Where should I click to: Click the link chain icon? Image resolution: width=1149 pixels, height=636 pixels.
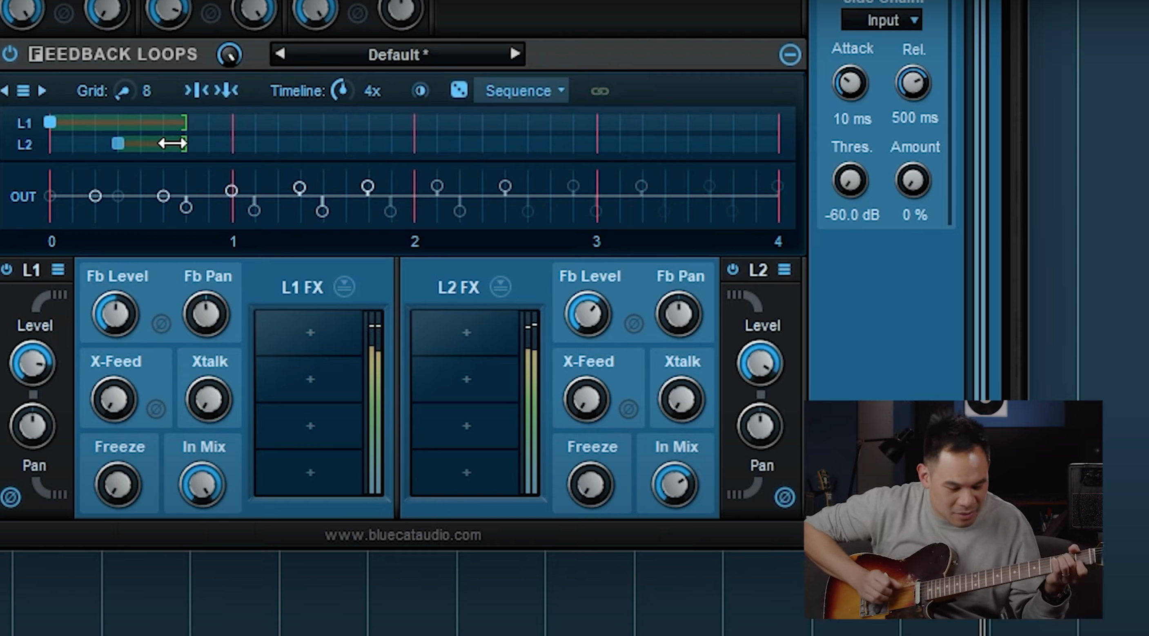(x=599, y=91)
